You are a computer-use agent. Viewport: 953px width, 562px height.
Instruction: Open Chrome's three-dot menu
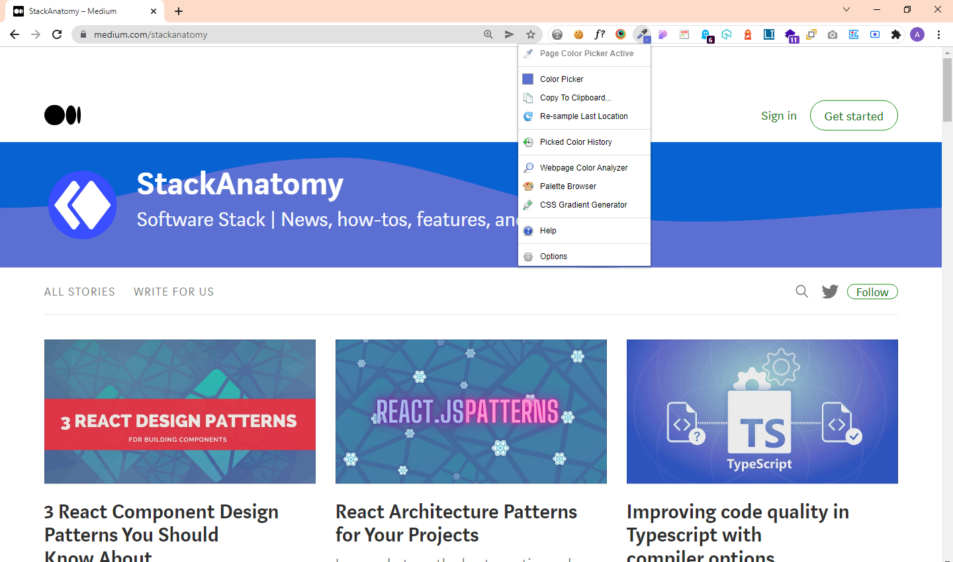[938, 34]
